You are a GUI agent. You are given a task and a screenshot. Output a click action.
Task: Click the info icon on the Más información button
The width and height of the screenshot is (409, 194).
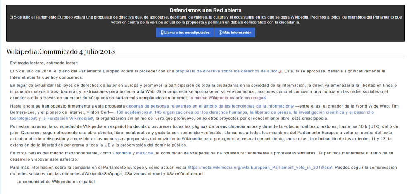[221, 33]
